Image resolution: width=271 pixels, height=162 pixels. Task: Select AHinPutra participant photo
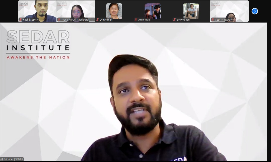pyautogui.click(x=153, y=11)
